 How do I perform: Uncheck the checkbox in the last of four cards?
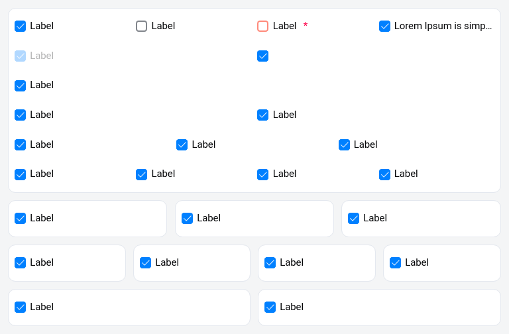point(395,262)
